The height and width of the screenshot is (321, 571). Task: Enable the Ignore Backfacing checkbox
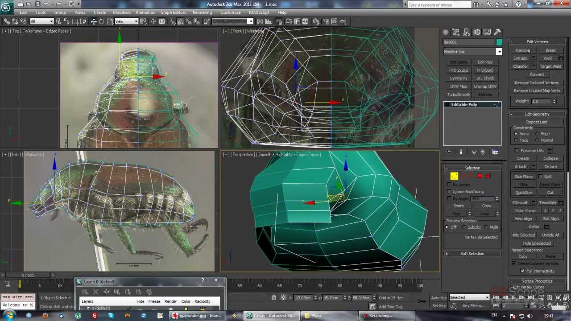[x=449, y=192]
